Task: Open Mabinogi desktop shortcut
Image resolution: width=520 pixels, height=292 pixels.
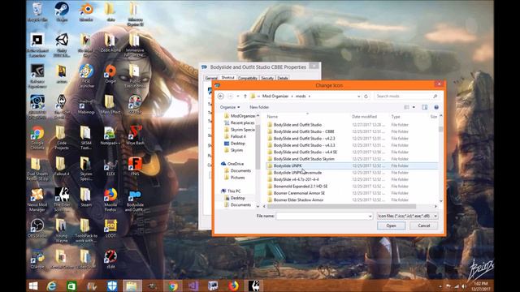Action: coord(86,105)
